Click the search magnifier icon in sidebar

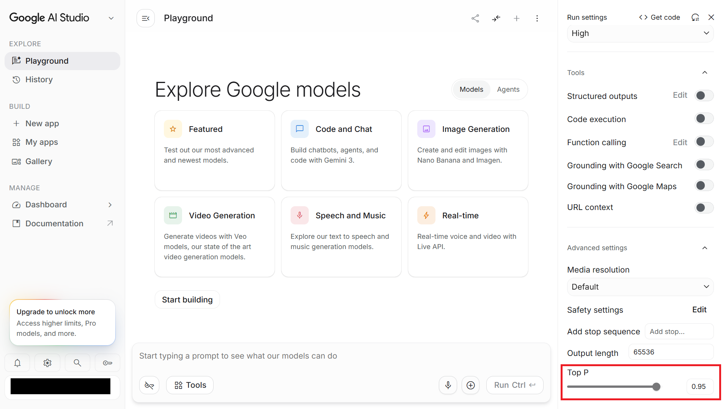77,363
